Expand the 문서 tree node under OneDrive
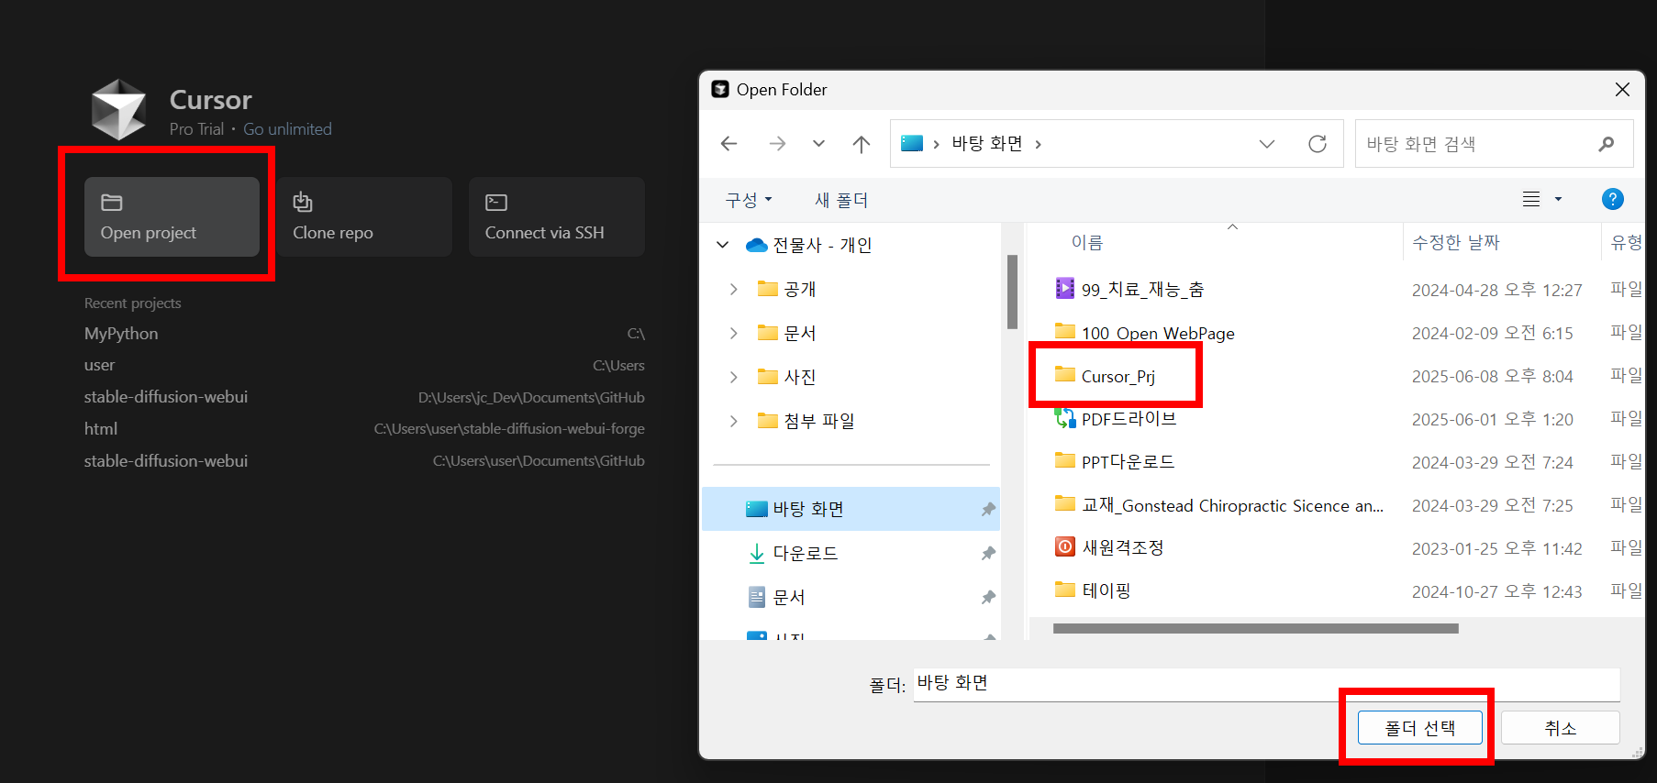This screenshot has width=1657, height=783. pos(733,333)
